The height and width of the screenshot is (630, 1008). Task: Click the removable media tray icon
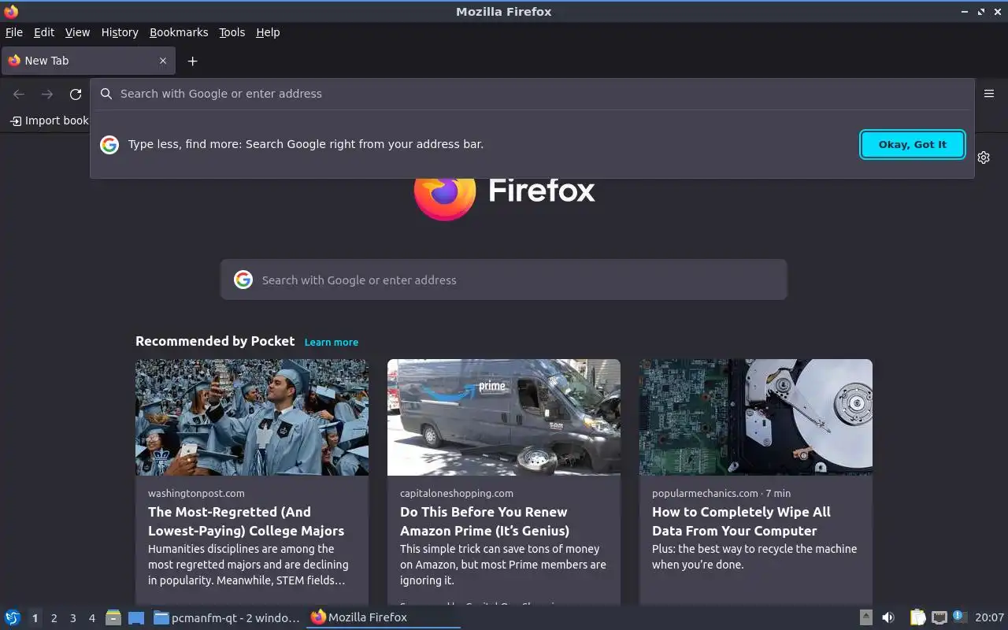866,617
